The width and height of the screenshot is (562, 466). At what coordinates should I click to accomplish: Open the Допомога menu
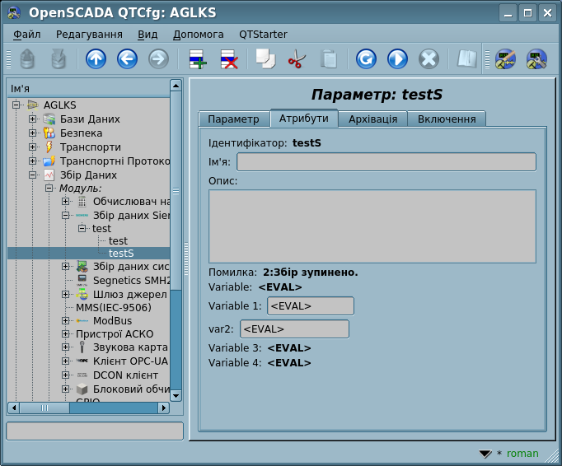(x=198, y=35)
